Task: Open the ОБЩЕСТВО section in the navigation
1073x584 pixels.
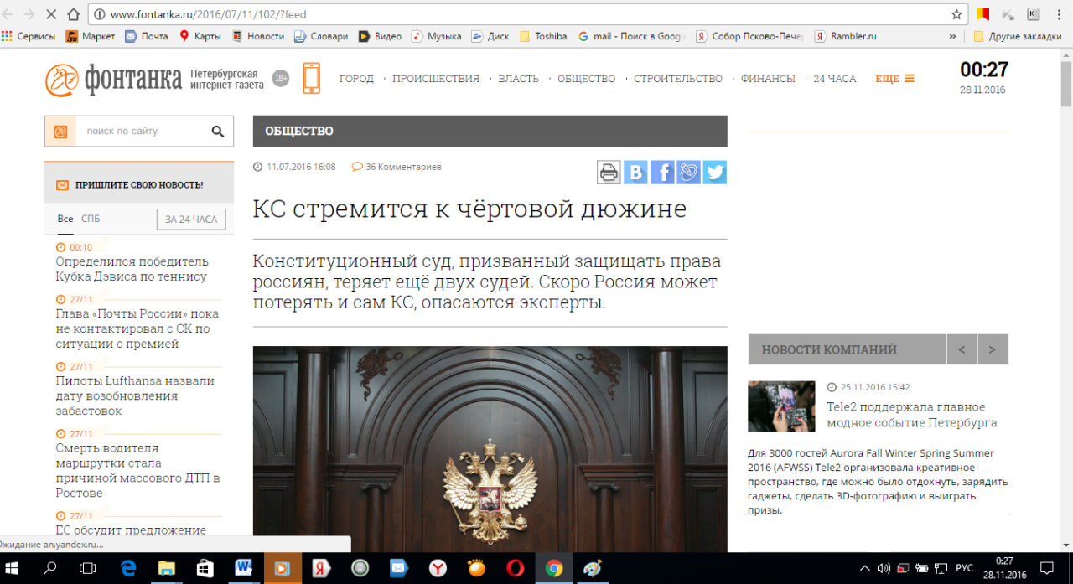Action: click(x=587, y=79)
